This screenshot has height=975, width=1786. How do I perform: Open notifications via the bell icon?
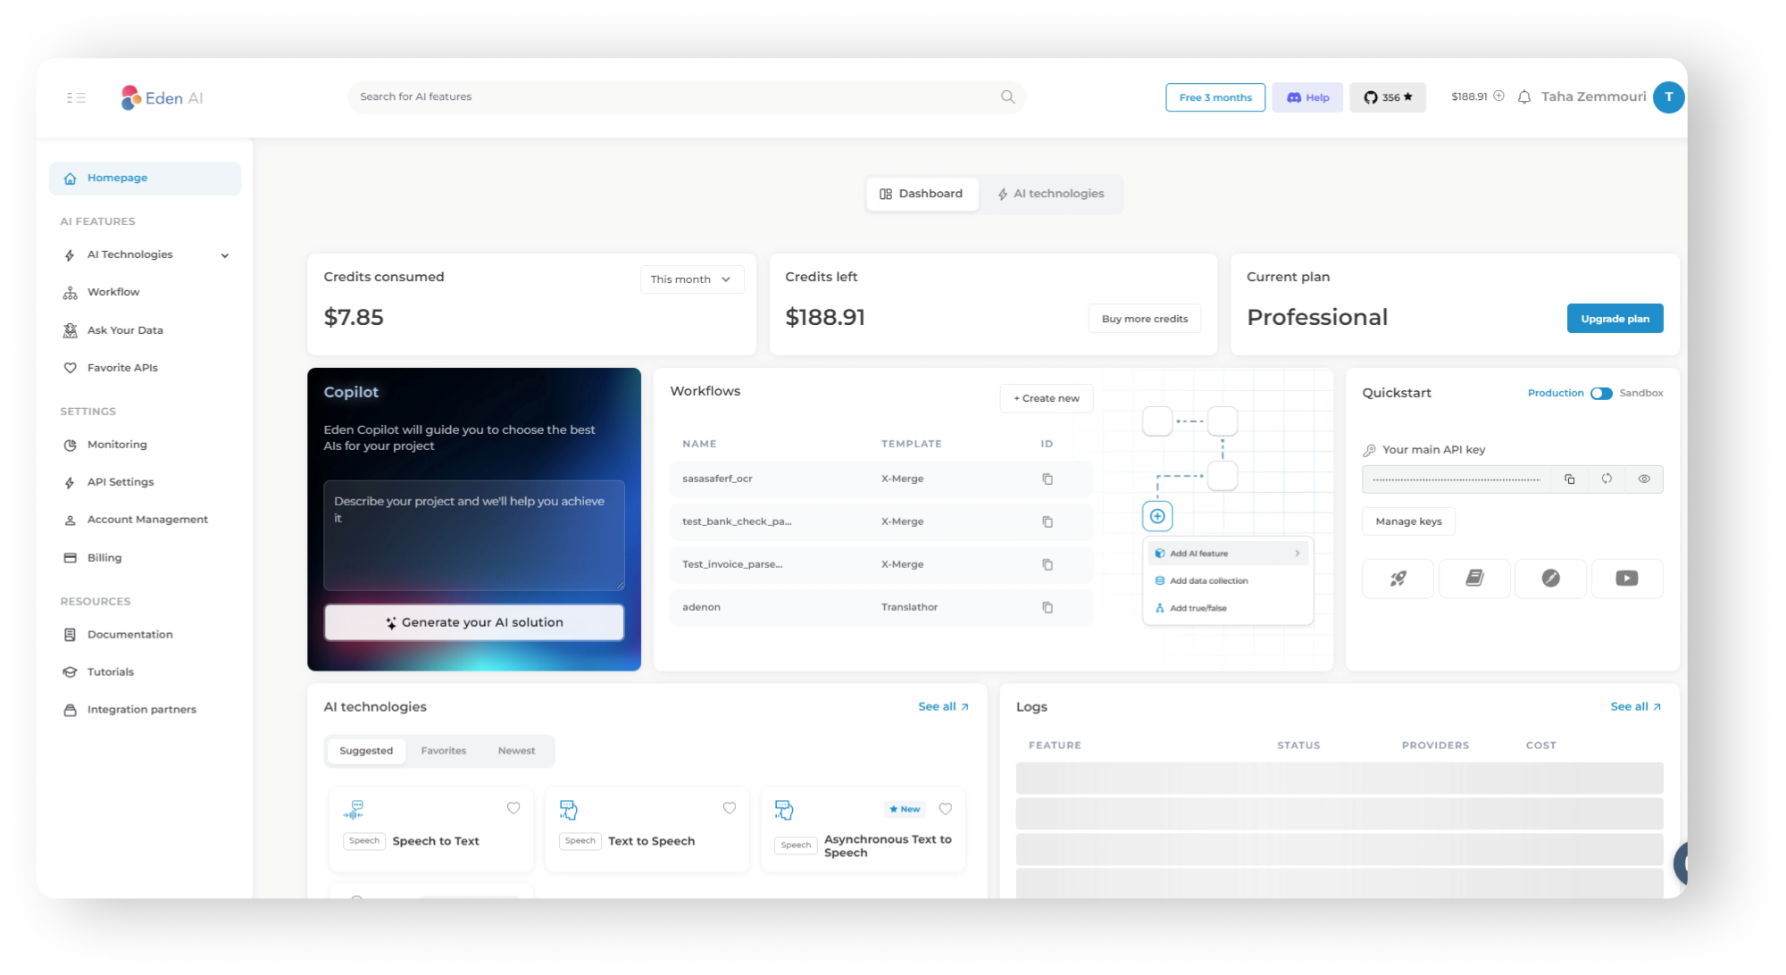click(x=1524, y=97)
